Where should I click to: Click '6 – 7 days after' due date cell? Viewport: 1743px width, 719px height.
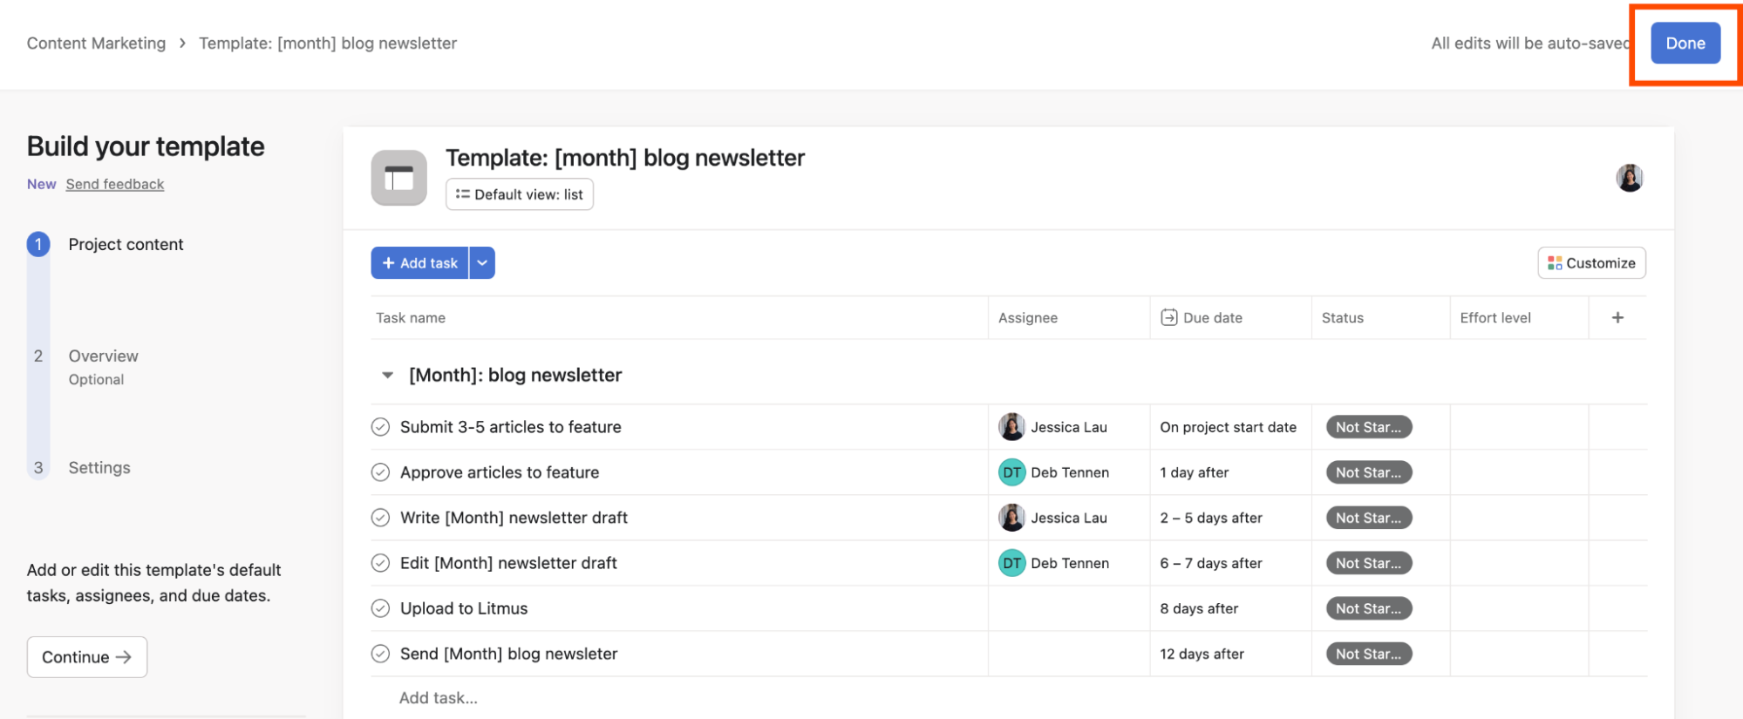pyautogui.click(x=1230, y=563)
